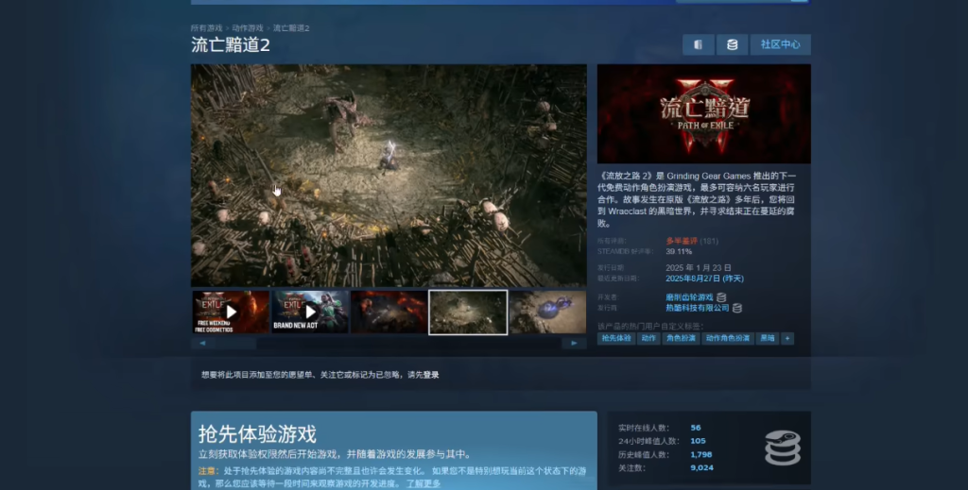The width and height of the screenshot is (968, 490).
Task: Click the thumbnail strip scrollbar handle
Action: [x=235, y=344]
